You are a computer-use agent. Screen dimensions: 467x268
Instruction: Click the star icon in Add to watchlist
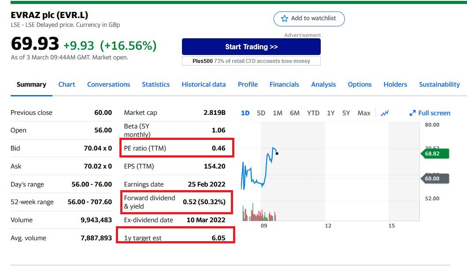(x=285, y=18)
